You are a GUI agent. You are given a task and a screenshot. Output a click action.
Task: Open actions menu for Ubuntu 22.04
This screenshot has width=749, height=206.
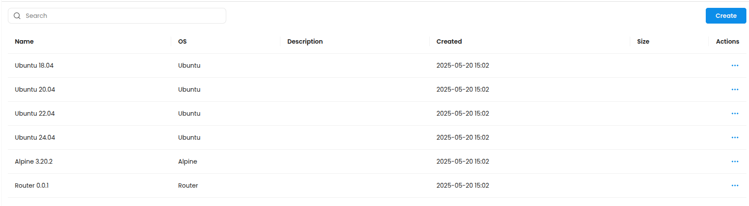point(735,113)
